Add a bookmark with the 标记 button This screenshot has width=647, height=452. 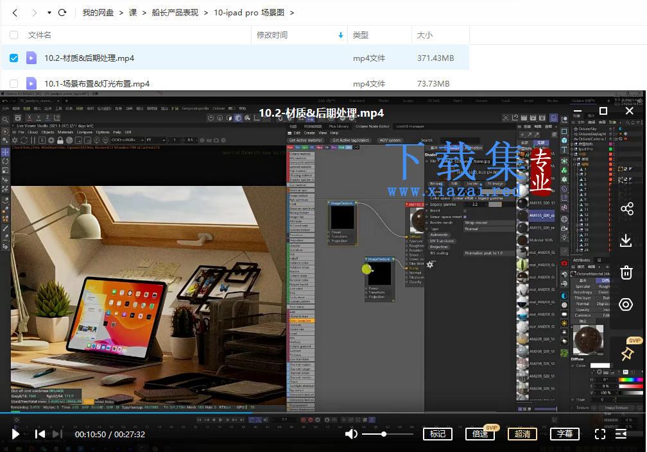coord(437,434)
